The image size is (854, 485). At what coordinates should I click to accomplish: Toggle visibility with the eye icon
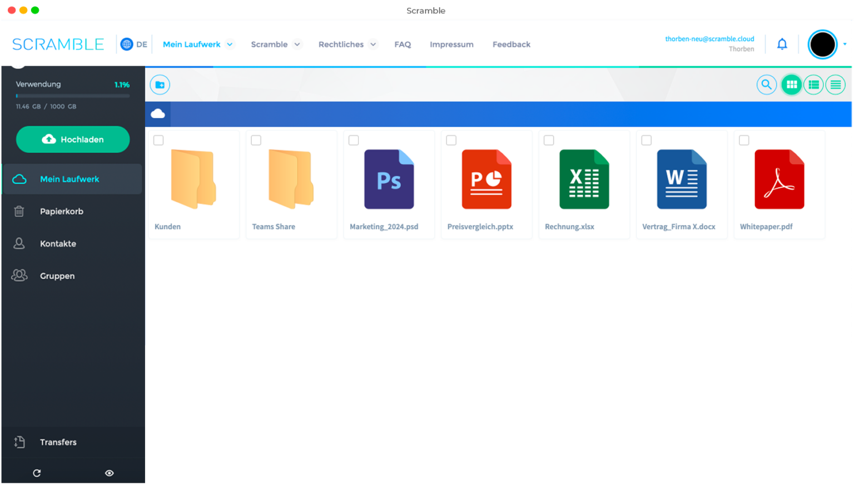pos(109,473)
